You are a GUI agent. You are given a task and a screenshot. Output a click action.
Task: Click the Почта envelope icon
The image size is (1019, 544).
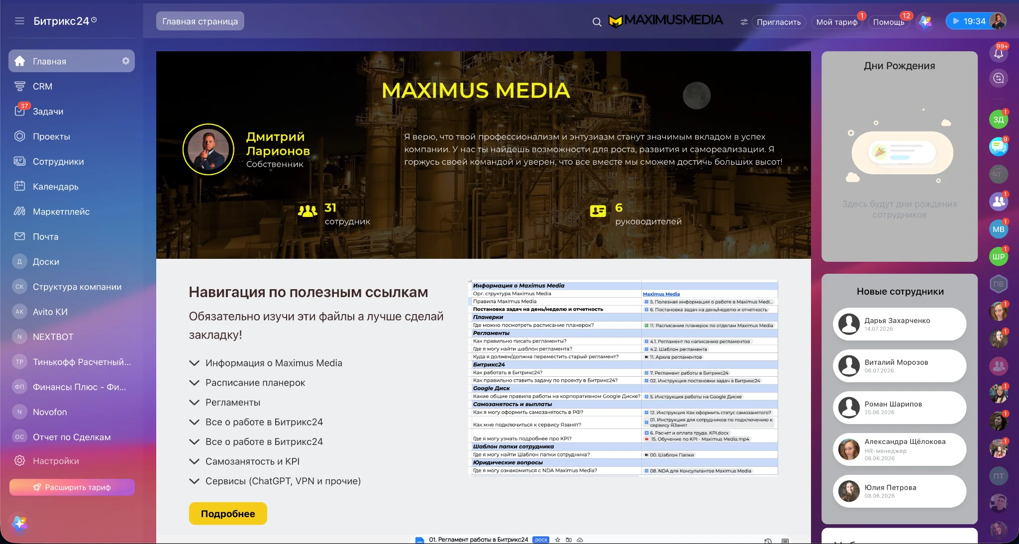tap(20, 236)
